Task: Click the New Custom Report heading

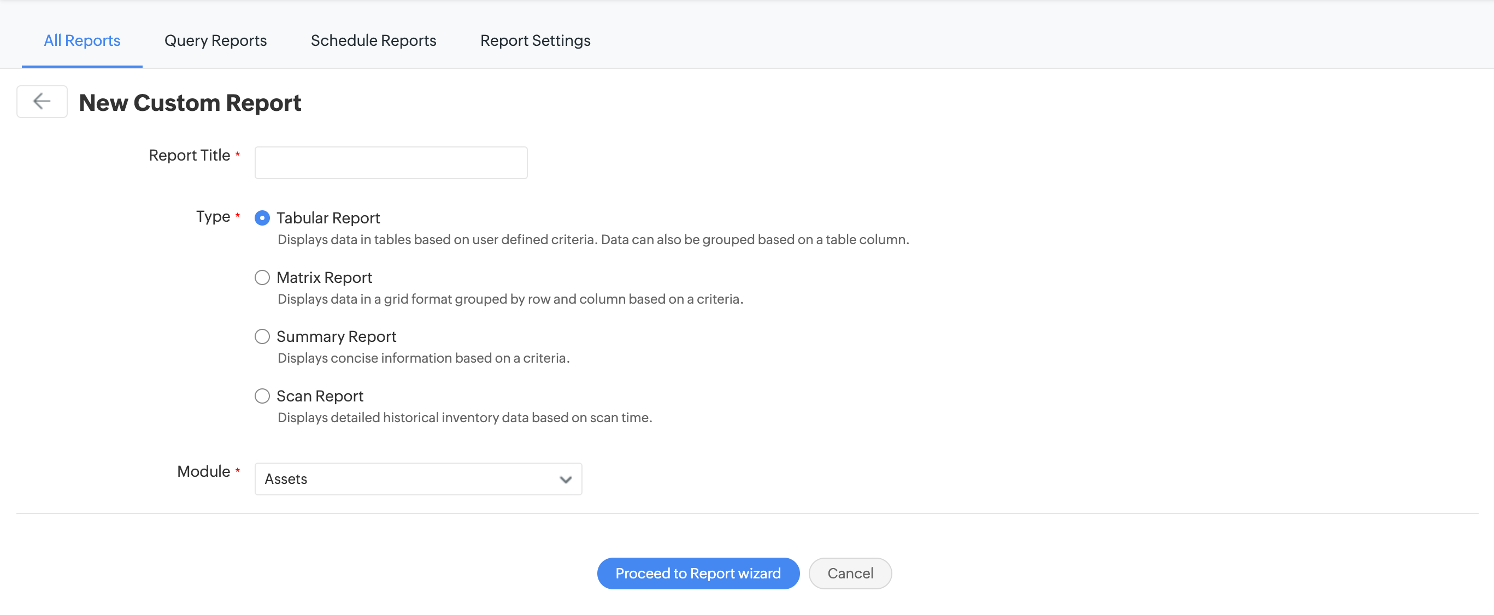Action: click(x=190, y=103)
